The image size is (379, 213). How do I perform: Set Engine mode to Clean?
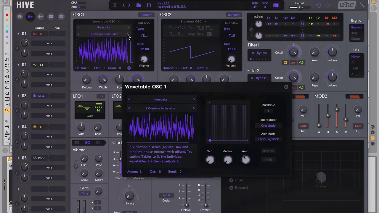[x=355, y=38]
